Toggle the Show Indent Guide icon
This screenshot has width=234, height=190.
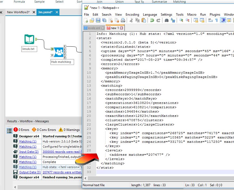223,20
